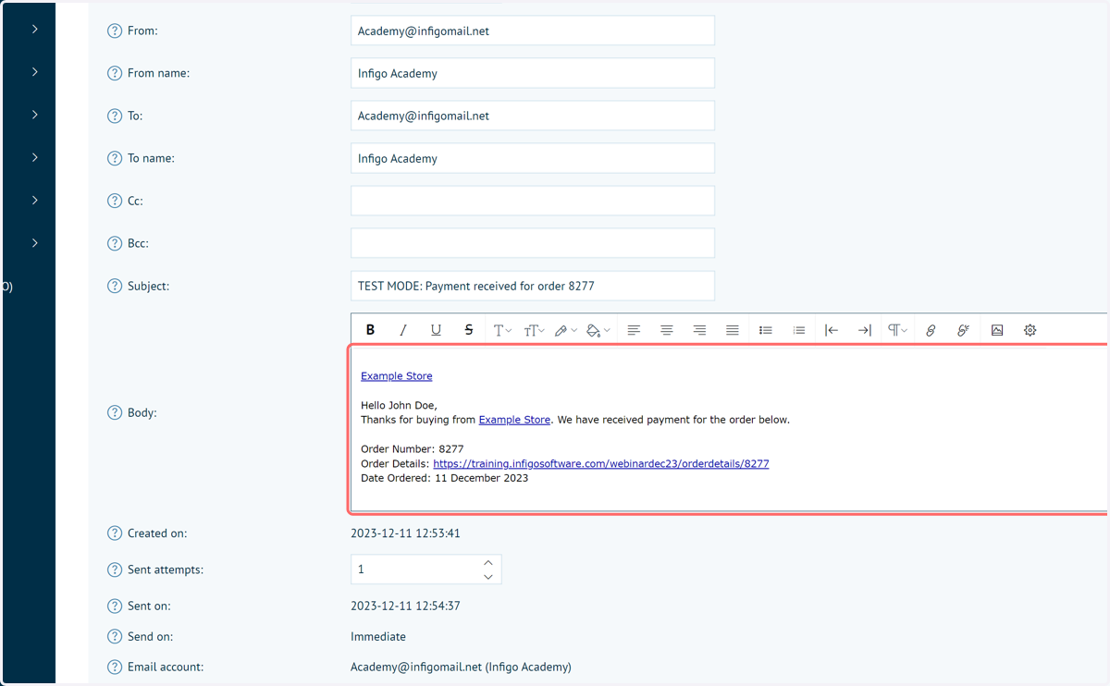The image size is (1110, 686).
Task: Justify body text
Action: point(733,330)
